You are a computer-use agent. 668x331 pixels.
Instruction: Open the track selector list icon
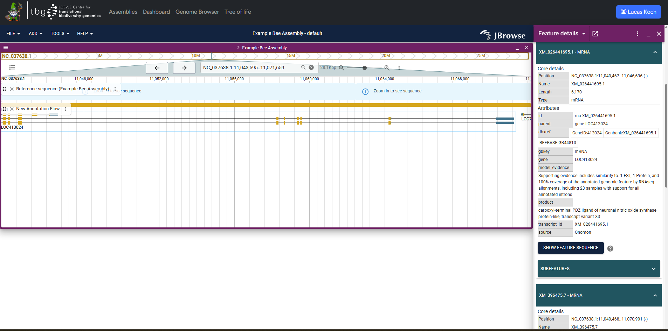(12, 67)
